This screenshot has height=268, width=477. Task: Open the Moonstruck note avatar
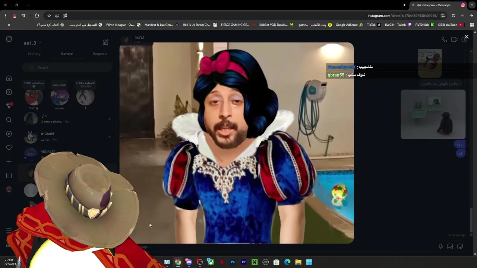85,97
